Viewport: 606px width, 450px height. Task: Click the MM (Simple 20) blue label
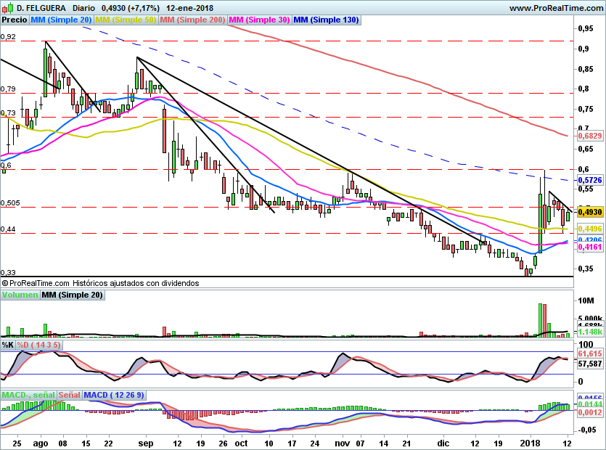(61, 20)
